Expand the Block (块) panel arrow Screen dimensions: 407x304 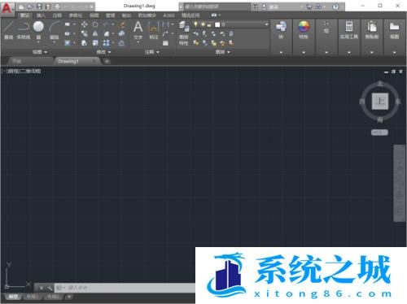[x=281, y=52]
